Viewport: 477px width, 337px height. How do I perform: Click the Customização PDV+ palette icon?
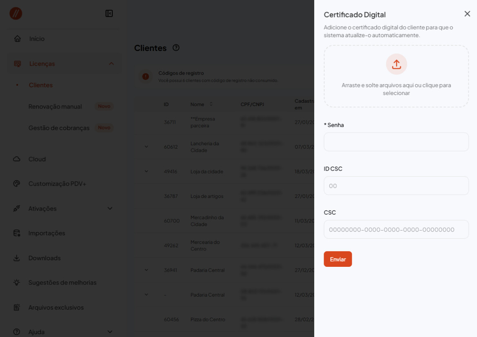[17, 184]
